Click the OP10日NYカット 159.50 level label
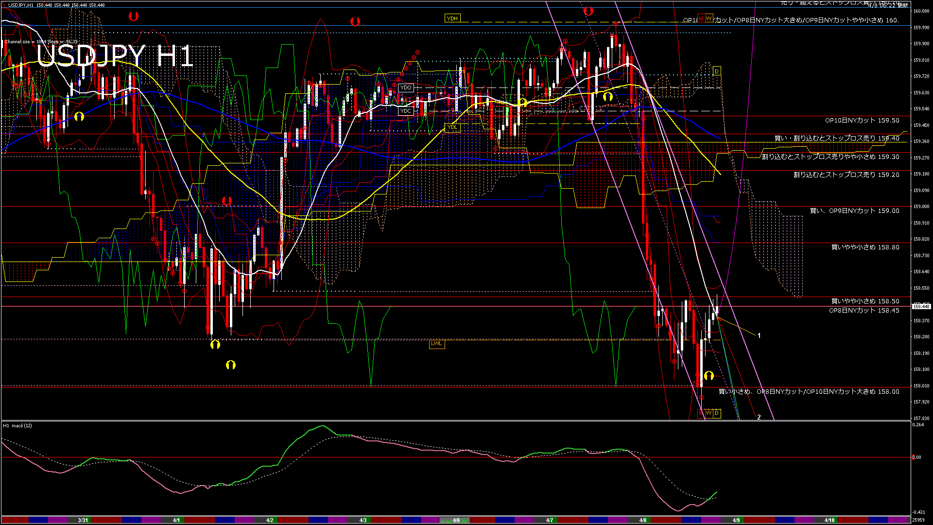 [862, 121]
